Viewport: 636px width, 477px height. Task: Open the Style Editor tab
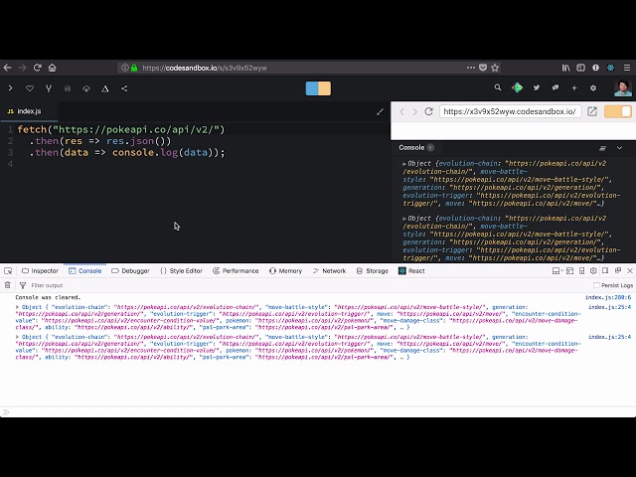pyautogui.click(x=181, y=271)
